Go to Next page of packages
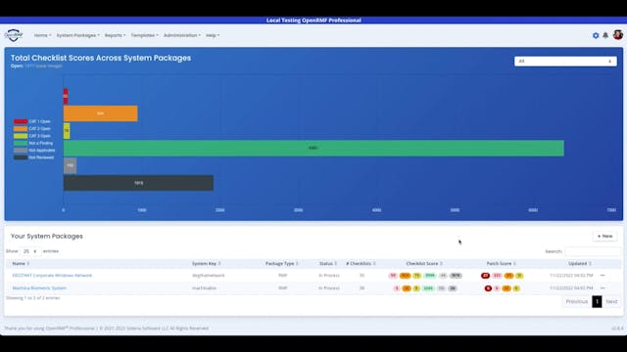Viewport: 627px width, 352px height. tap(611, 301)
